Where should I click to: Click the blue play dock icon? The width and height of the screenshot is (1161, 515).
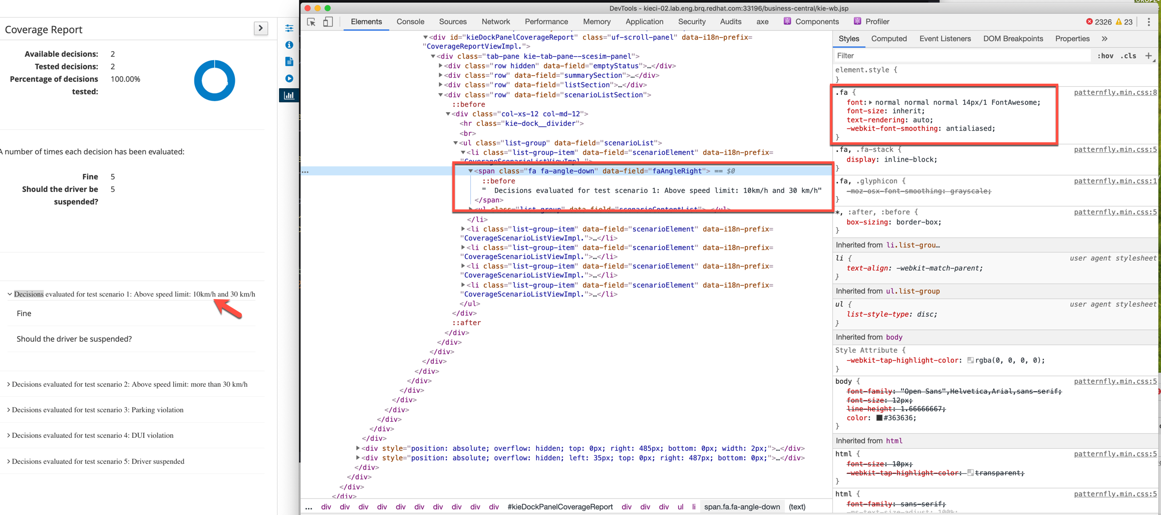click(289, 79)
